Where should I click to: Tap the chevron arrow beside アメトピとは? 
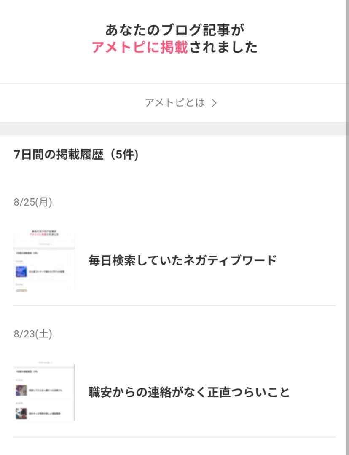[214, 103]
